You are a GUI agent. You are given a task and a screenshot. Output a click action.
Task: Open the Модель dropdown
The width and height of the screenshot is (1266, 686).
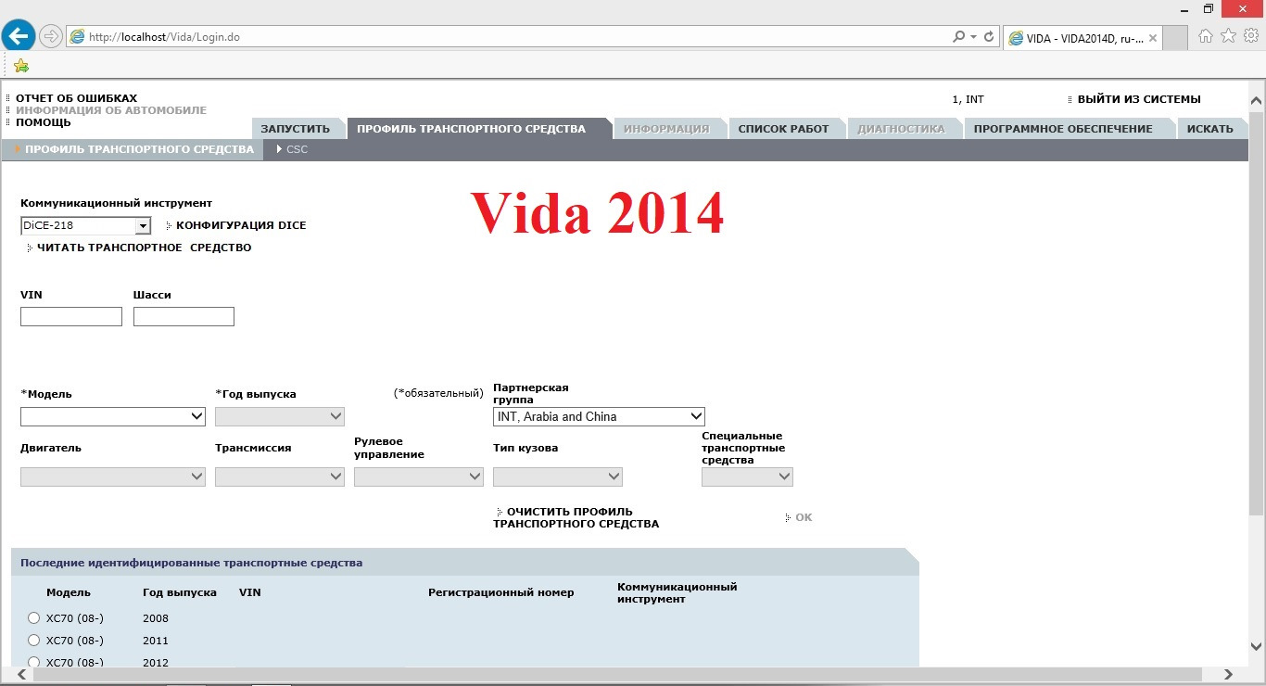tap(113, 416)
